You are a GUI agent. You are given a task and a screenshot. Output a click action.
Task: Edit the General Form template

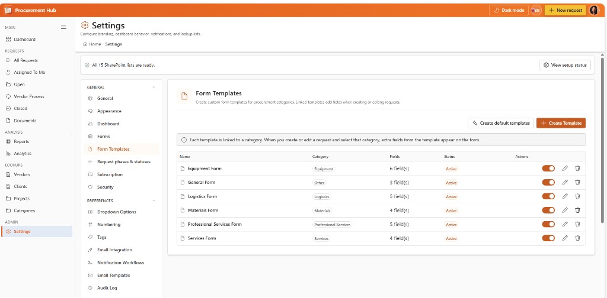tap(565, 182)
